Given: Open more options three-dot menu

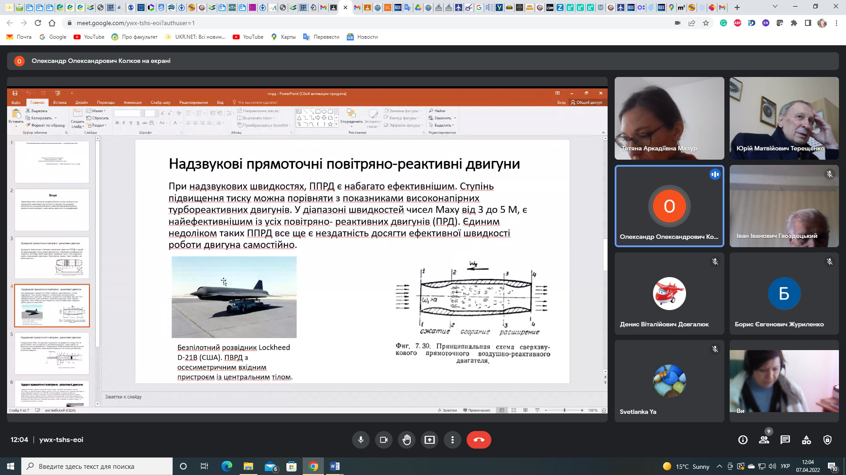Looking at the screenshot, I should point(453,440).
